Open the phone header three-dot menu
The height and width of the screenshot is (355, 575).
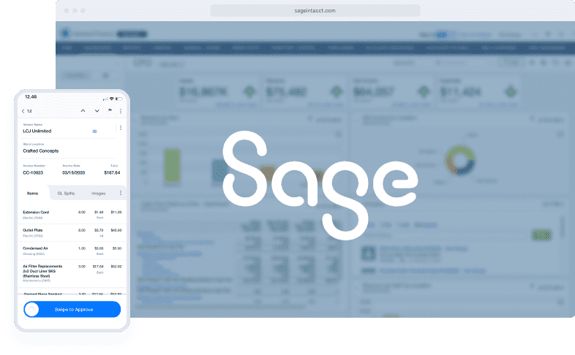[121, 111]
